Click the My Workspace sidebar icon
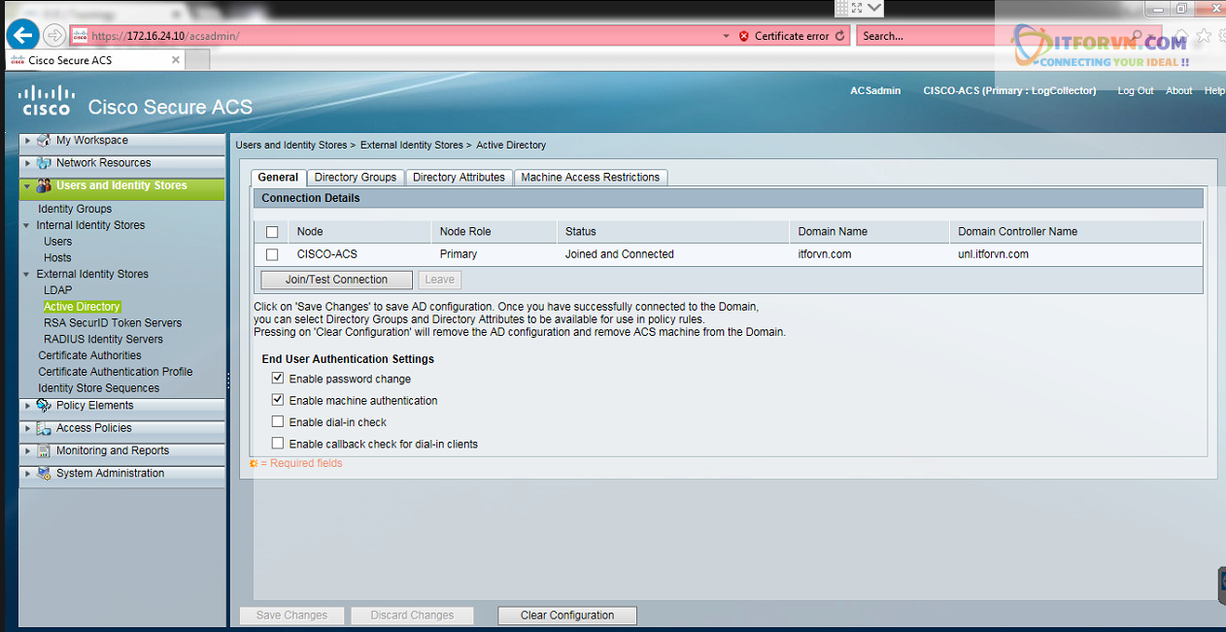Viewport: 1226px width, 632px height. [x=44, y=141]
